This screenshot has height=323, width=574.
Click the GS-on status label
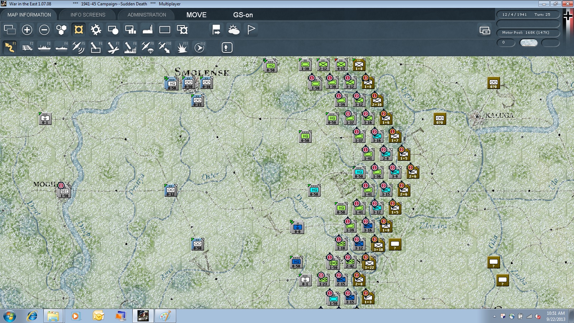pos(243,15)
